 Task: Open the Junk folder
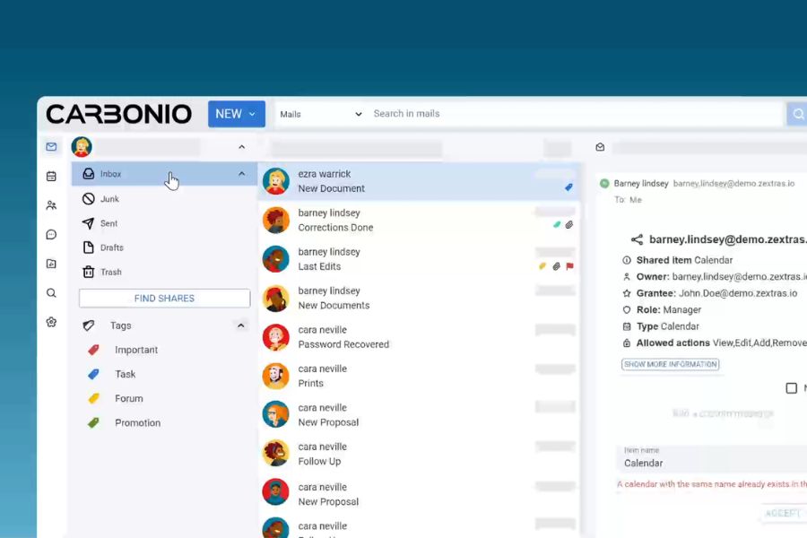(164, 199)
